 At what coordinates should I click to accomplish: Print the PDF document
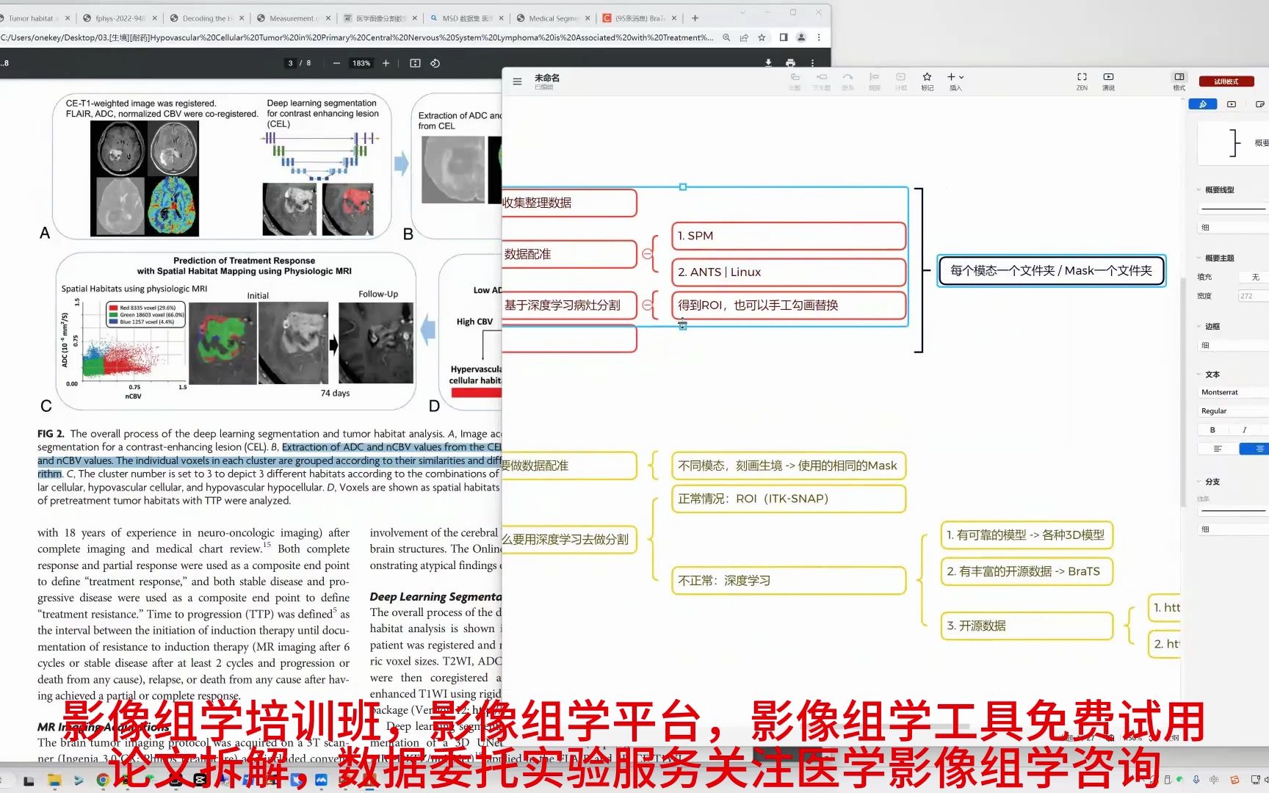(x=790, y=63)
